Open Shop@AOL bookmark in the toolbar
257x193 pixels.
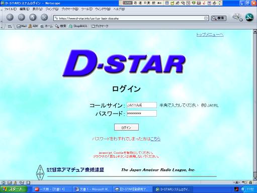click(78, 26)
